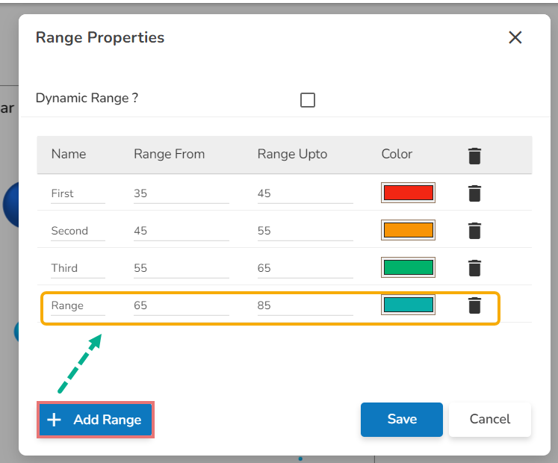
Task: Cancel the range changes
Action: (490, 420)
